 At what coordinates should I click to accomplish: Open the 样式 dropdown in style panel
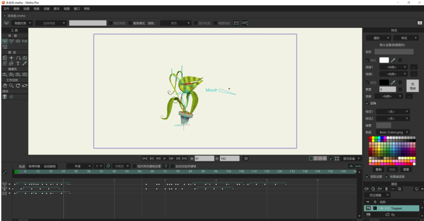(406, 38)
